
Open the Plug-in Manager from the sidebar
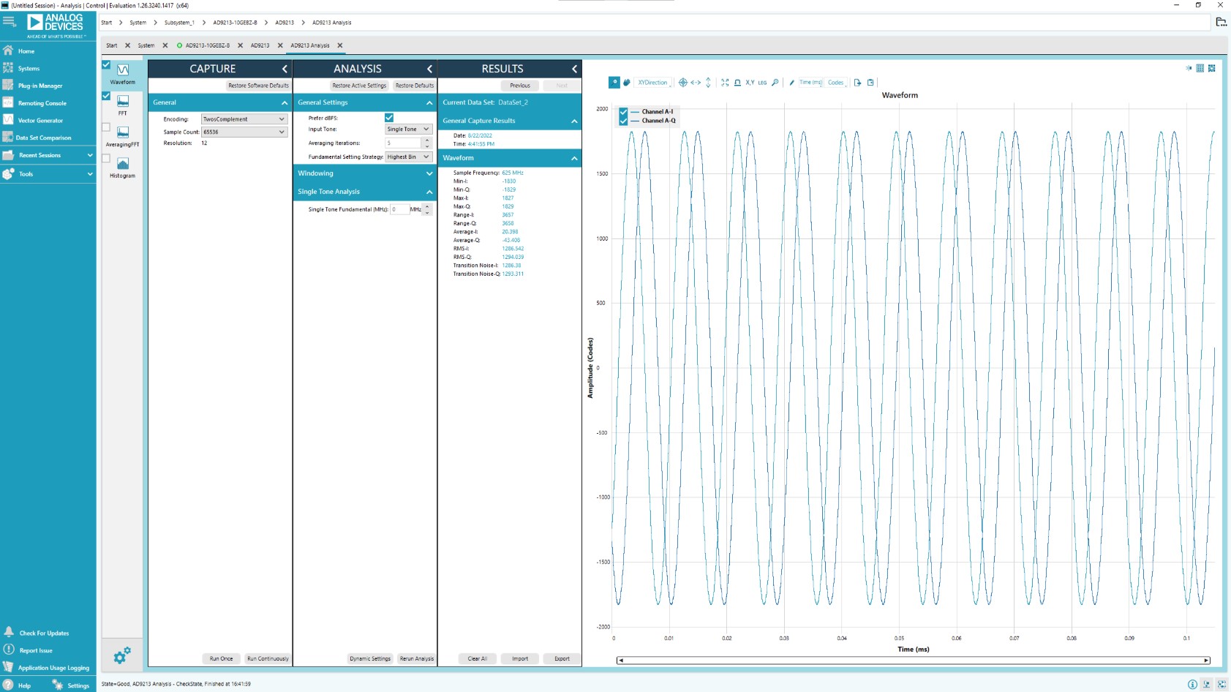click(40, 86)
